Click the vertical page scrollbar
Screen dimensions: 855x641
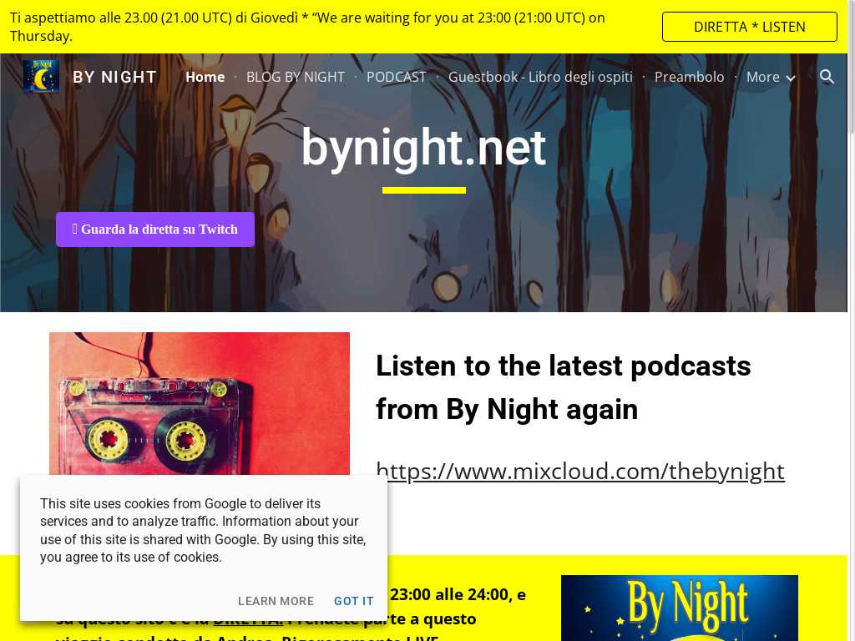[851, 320]
